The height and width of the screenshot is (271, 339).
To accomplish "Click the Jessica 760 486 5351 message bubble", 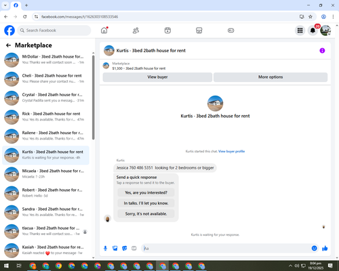I will [165, 168].
